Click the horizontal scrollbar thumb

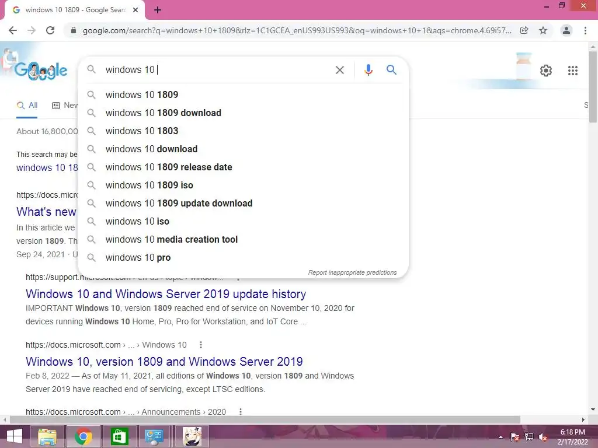tap(265, 419)
